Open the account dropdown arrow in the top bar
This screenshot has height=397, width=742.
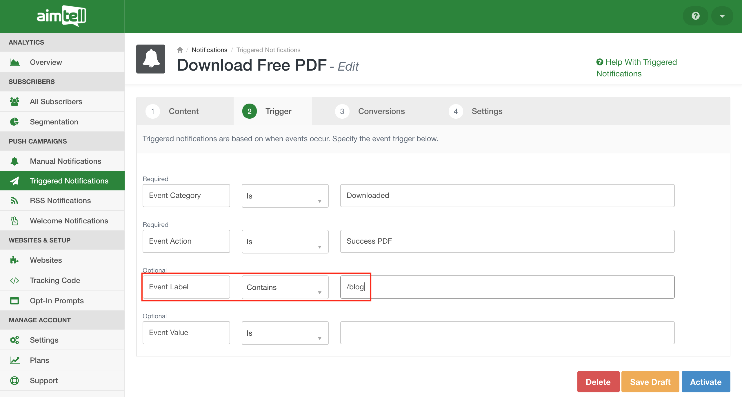(x=722, y=16)
